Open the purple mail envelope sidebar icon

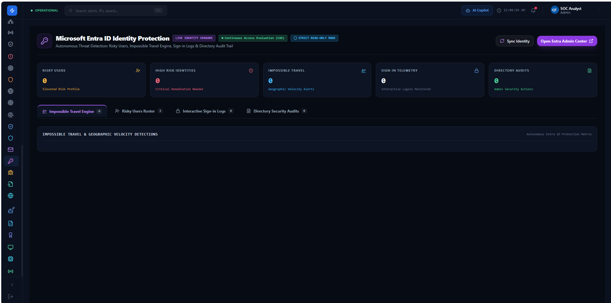coord(11,150)
